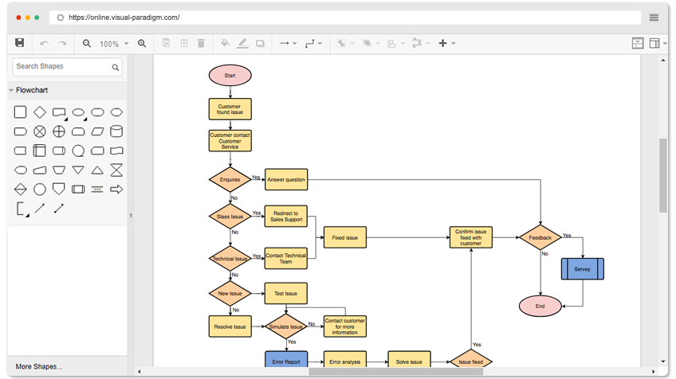Screen dimensions: 676x379
Task: Select the Off-page Connector shape
Action: [59, 189]
